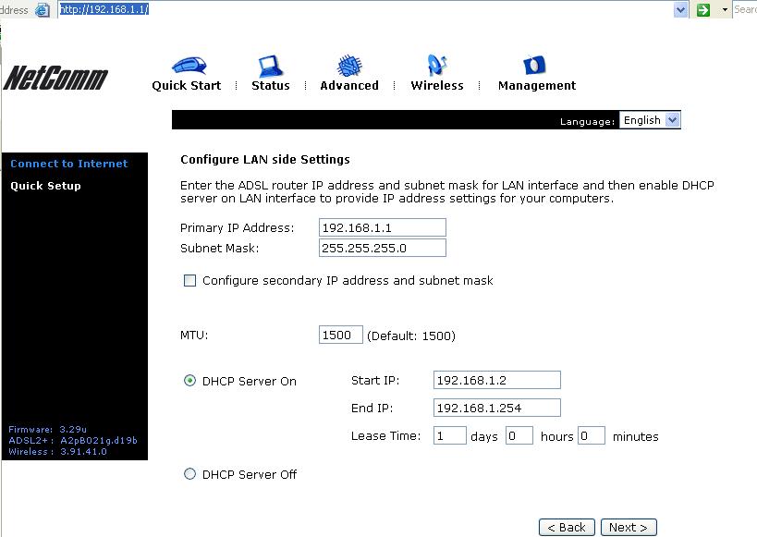Click the browser URL address field
The width and height of the screenshot is (757, 537).
tap(365, 9)
